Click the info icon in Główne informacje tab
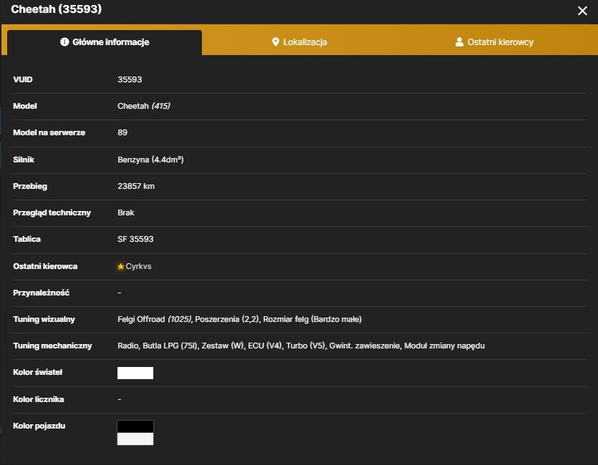 (x=64, y=42)
